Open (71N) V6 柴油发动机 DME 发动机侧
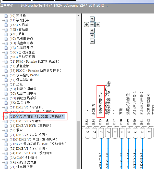The image size is (154, 169). pyautogui.click(x=38, y=144)
